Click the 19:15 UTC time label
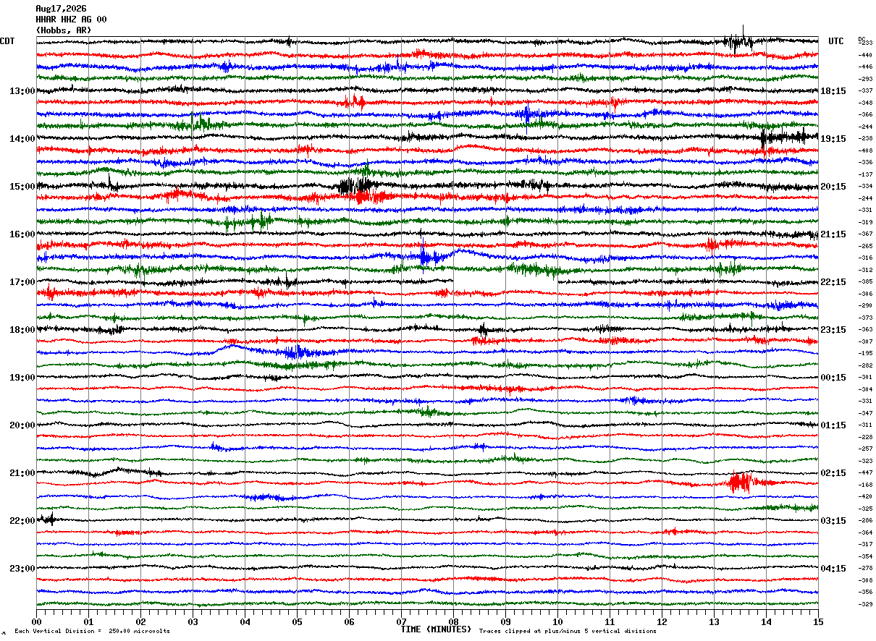 pyautogui.click(x=833, y=139)
